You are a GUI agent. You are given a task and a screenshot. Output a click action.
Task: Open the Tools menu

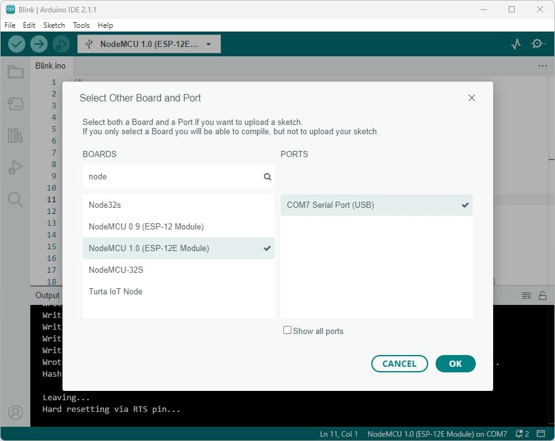[x=82, y=25]
